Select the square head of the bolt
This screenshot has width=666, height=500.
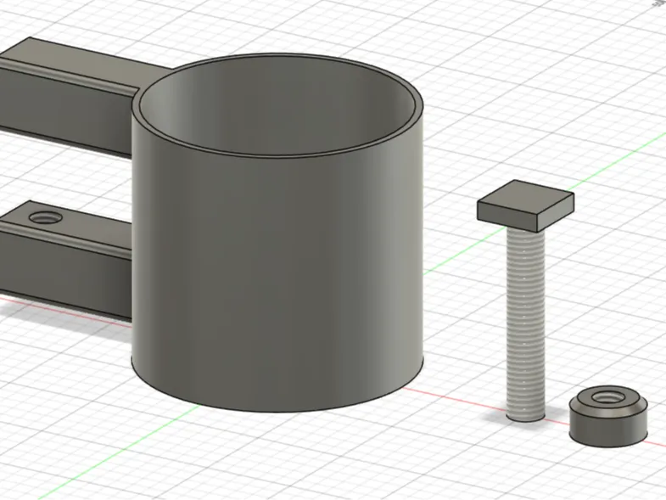[x=525, y=205]
